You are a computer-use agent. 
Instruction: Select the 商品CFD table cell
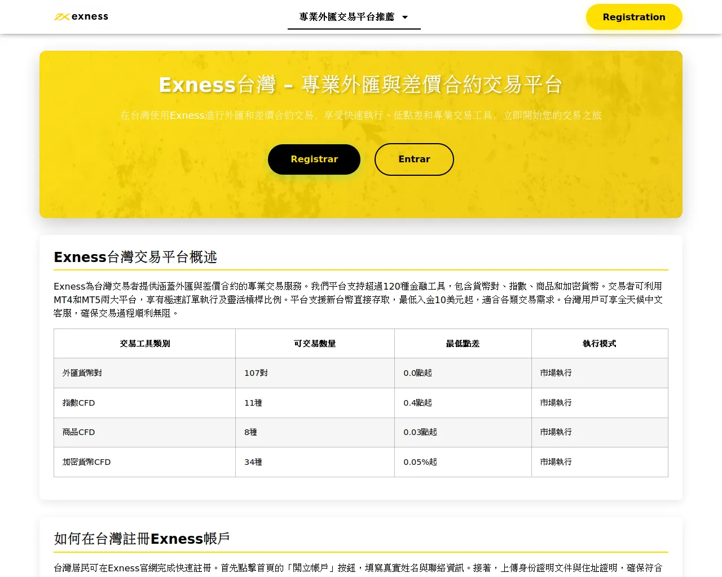point(78,432)
